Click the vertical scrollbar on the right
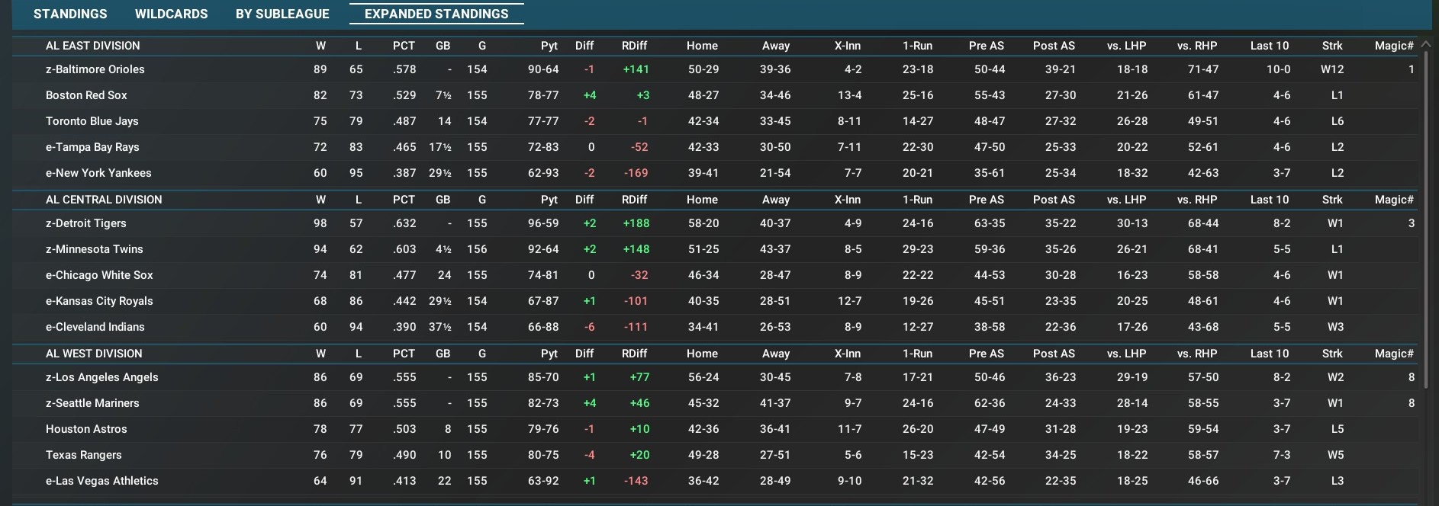This screenshot has height=506, width=1439. pos(1425,229)
